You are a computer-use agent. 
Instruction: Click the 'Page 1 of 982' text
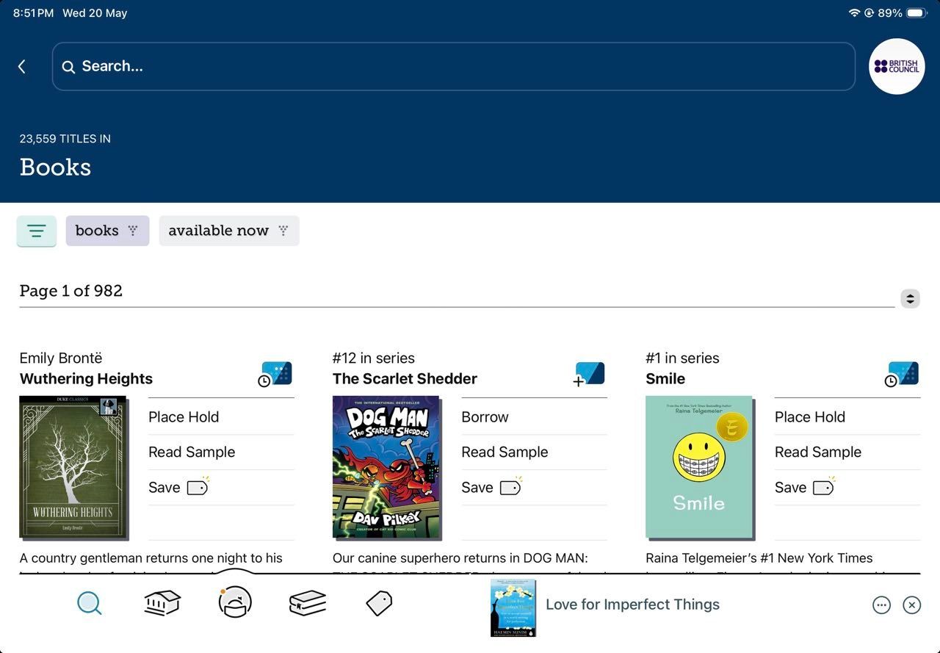point(71,291)
